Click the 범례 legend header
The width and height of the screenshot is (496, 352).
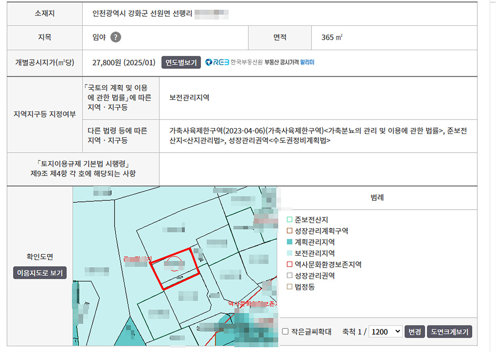coord(378,197)
